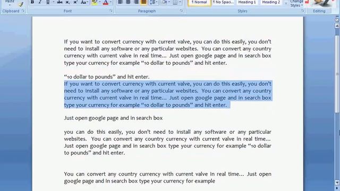This screenshot has height=191, width=340.
Task: Apply the red Font Color
Action: (106, 2)
